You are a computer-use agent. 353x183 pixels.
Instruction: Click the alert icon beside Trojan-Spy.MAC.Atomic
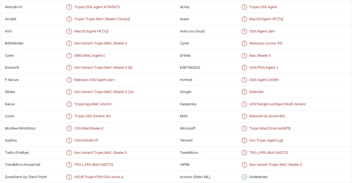point(69,104)
